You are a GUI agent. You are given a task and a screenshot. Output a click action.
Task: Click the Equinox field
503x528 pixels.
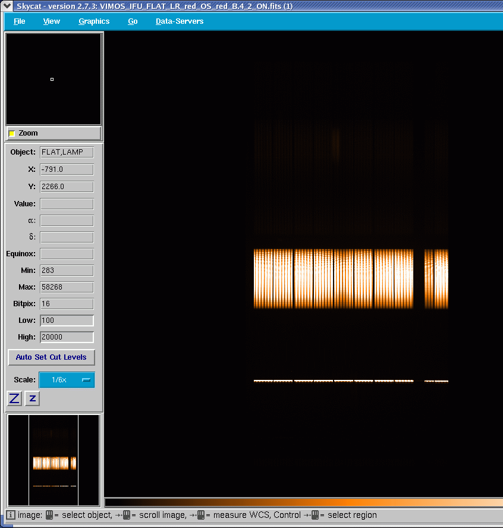(67, 254)
